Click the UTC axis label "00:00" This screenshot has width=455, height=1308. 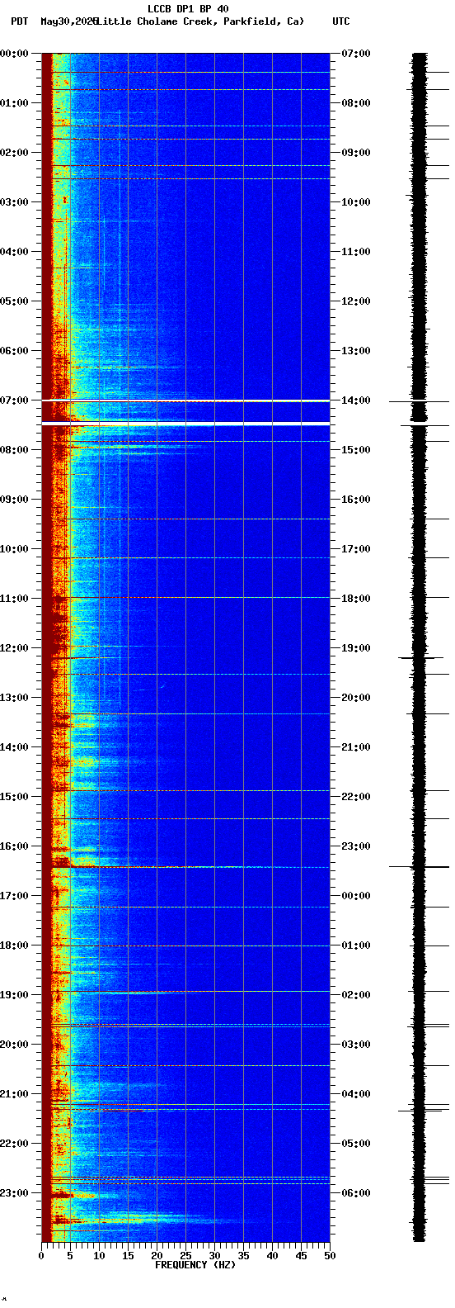point(356,896)
